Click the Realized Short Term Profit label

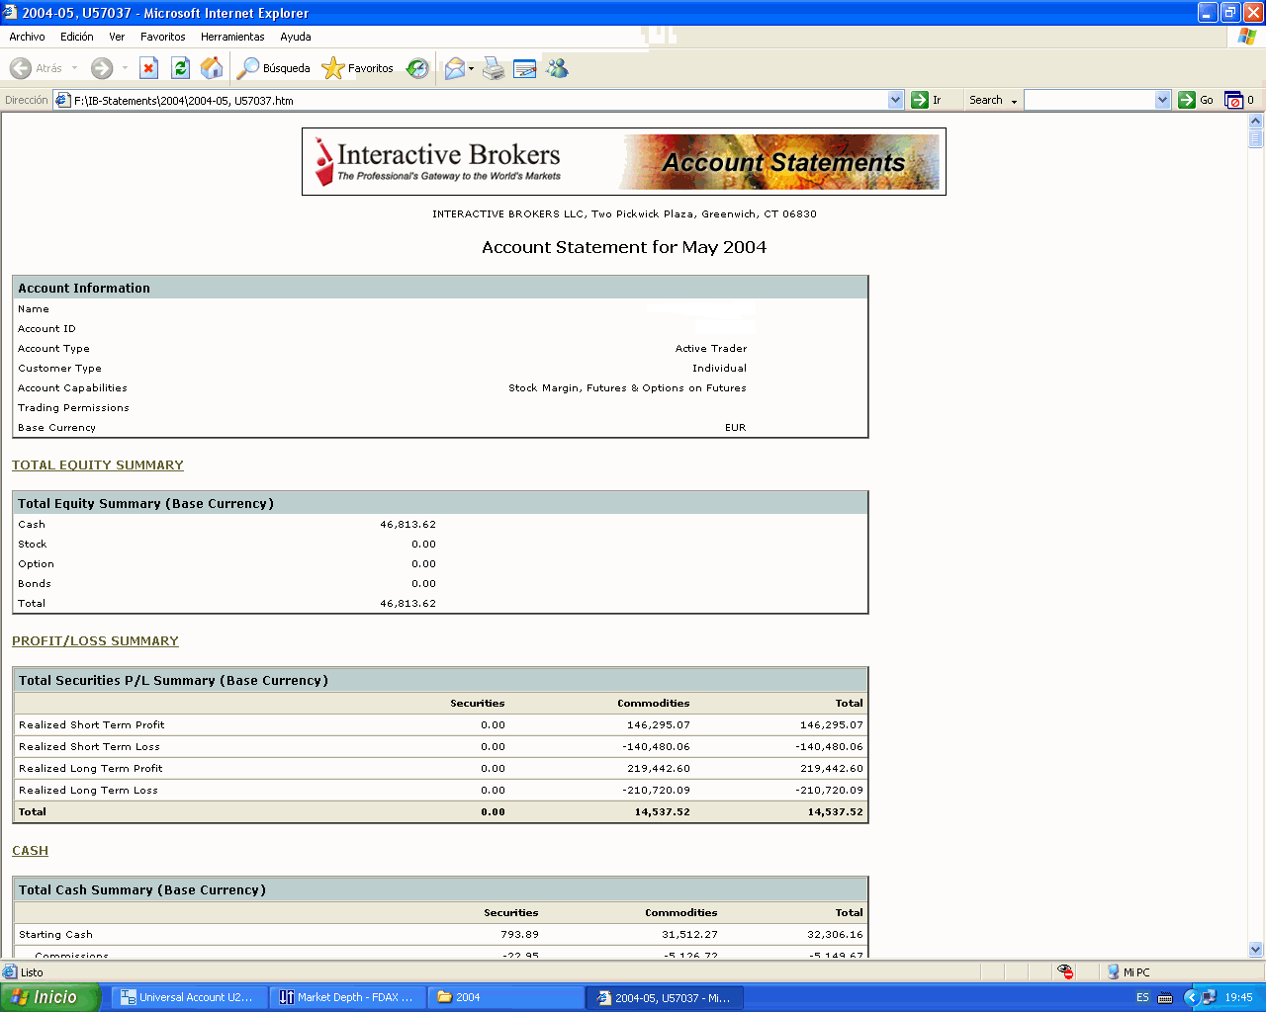[92, 725]
